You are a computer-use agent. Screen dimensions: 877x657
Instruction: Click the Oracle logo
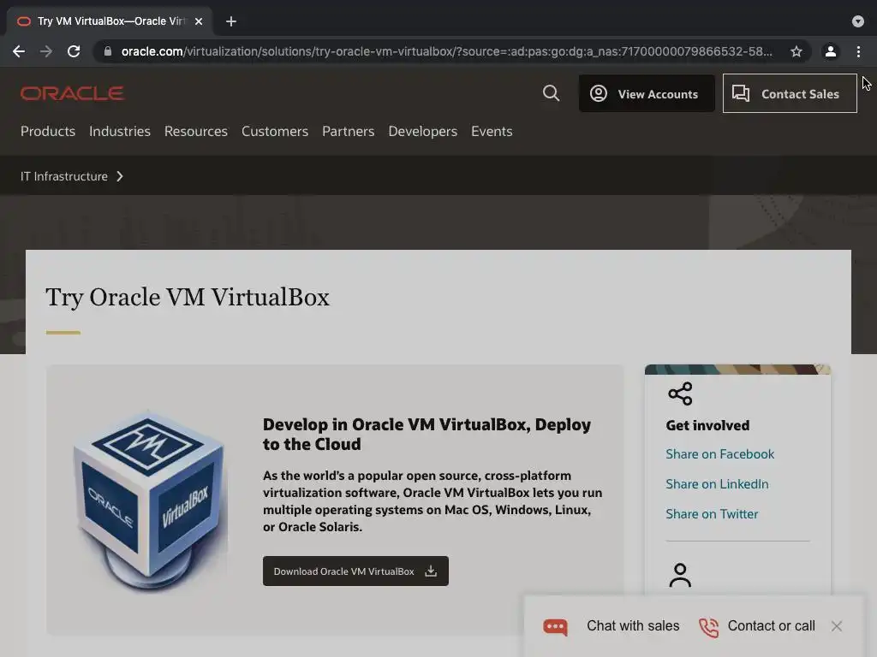(72, 92)
